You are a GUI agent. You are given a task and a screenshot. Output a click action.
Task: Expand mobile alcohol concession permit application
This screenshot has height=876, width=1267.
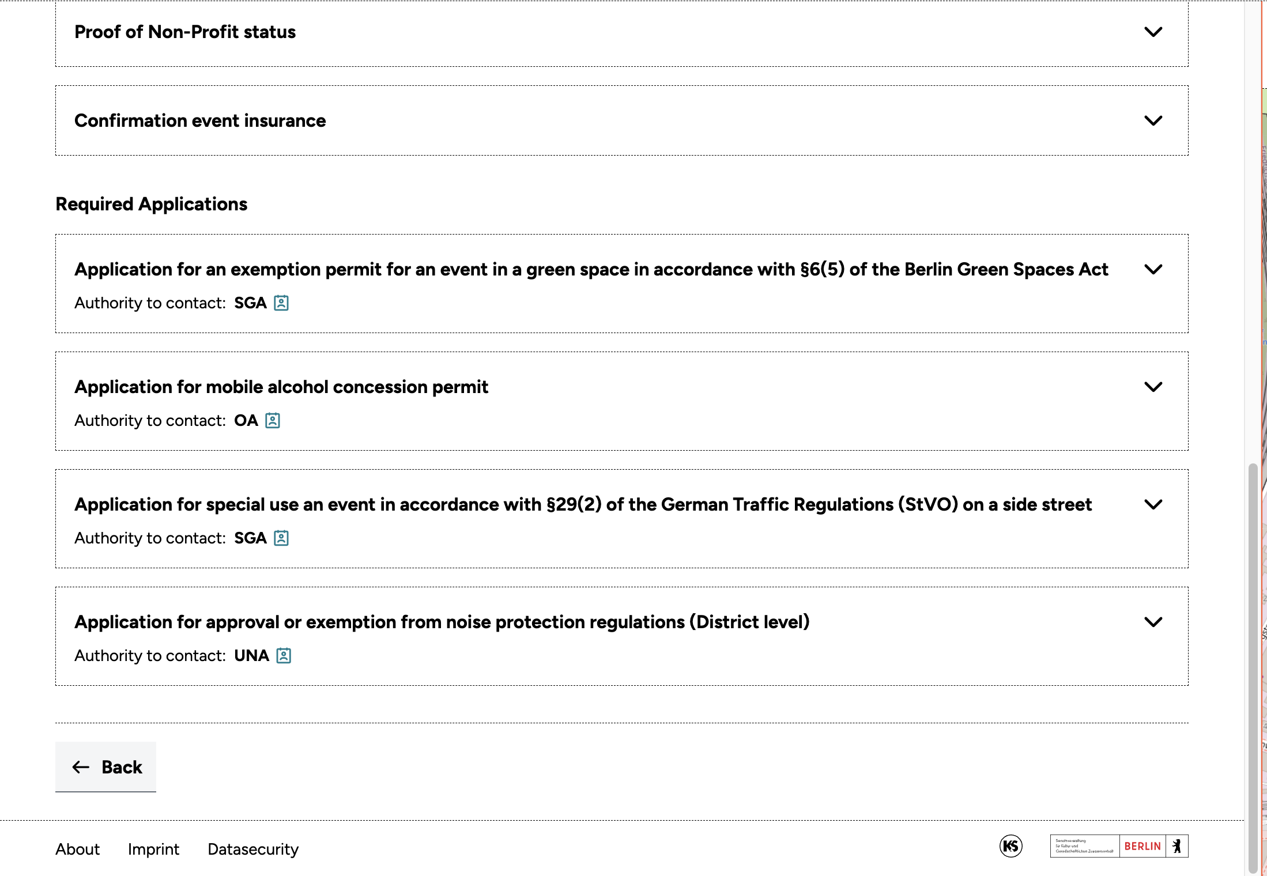click(x=1153, y=387)
